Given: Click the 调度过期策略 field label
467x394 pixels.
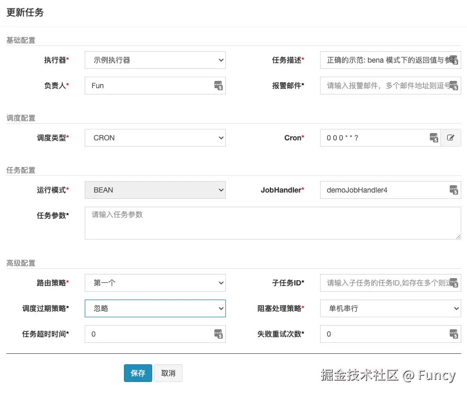Looking at the screenshot, I should click(x=45, y=308).
